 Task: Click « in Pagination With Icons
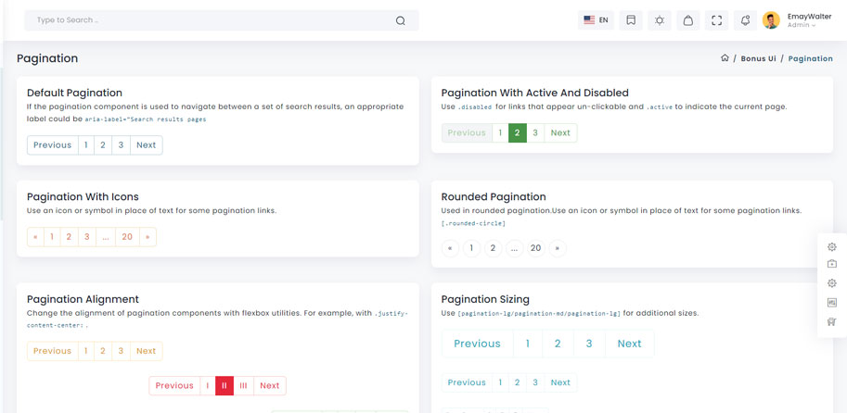pos(35,237)
